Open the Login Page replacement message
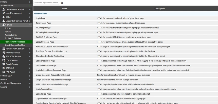 pyautogui.click(x=41, y=18)
